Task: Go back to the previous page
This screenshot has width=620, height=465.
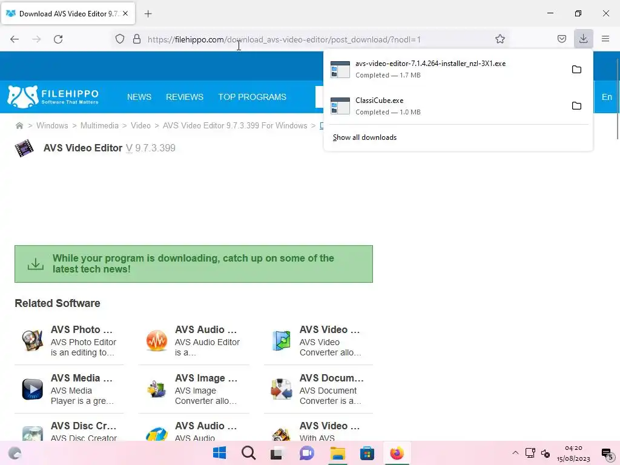Action: point(15,39)
